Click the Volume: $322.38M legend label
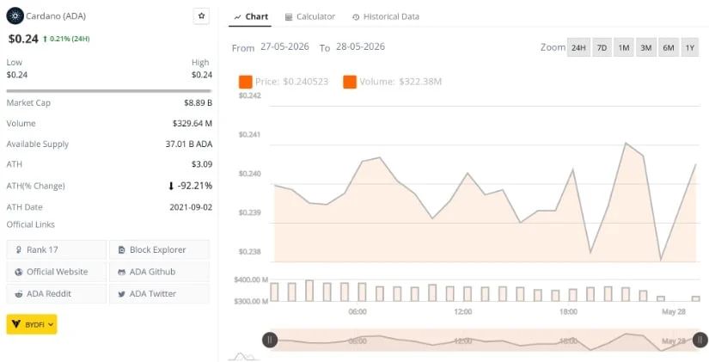Screen dimensions: 709x362 click(x=400, y=82)
